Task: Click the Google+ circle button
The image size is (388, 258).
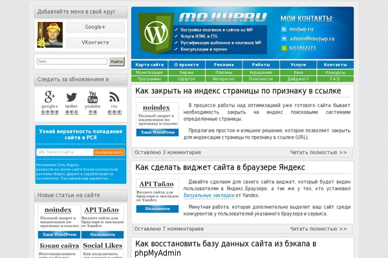Action: coord(95,27)
